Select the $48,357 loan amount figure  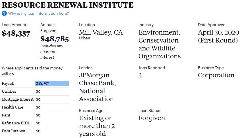[x=16, y=33]
